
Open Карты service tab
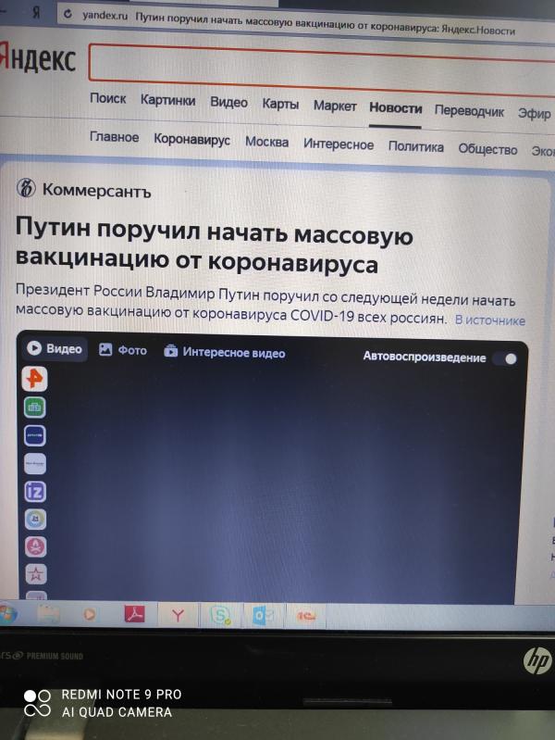[280, 104]
